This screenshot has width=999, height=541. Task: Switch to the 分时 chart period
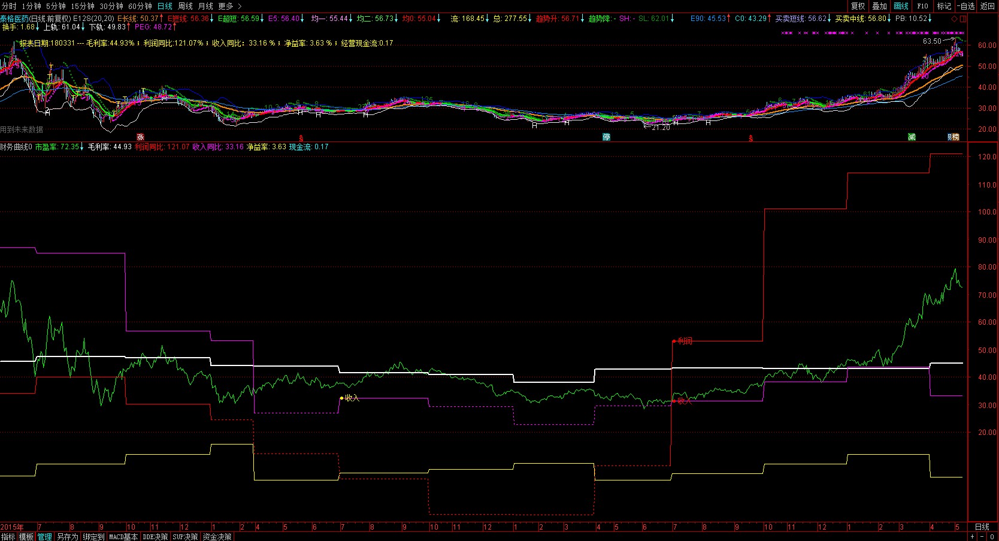tap(8, 6)
